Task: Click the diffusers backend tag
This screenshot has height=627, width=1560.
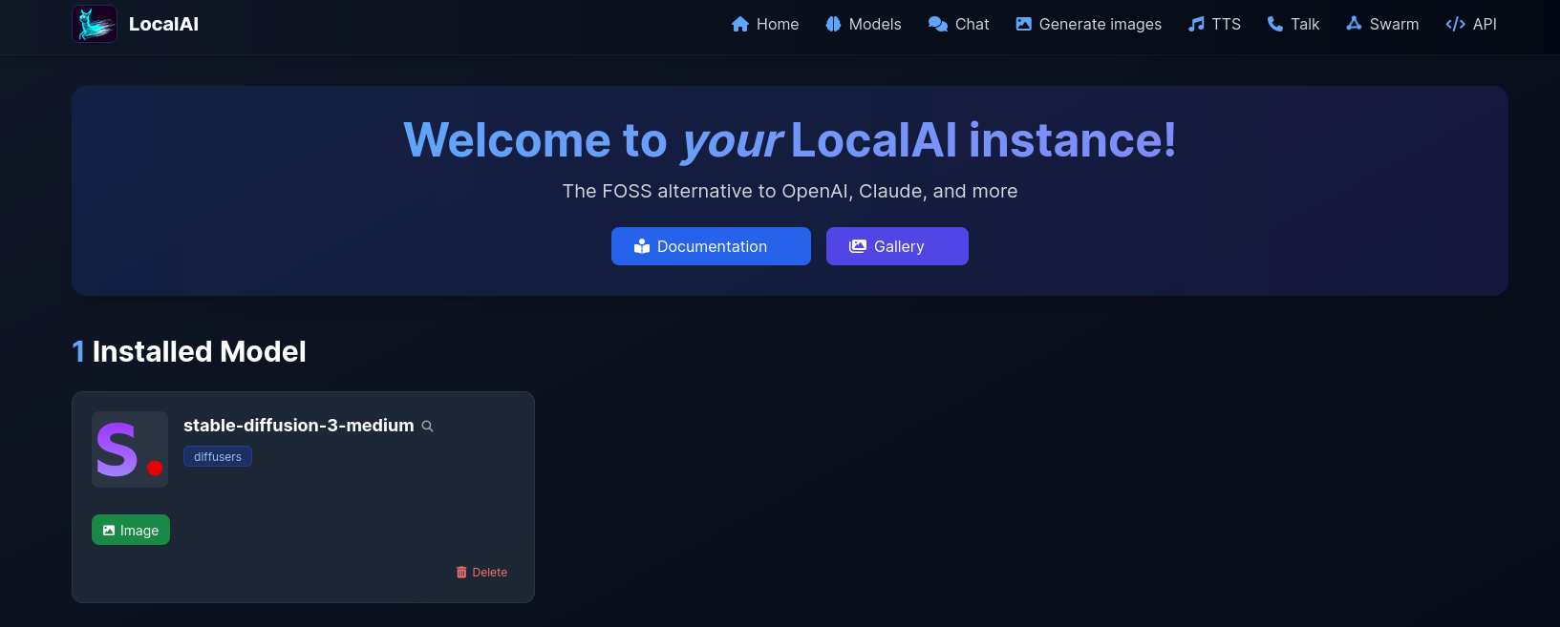Action: [x=218, y=456]
